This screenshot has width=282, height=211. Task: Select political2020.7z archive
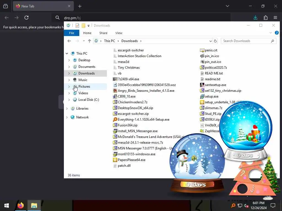click(x=216, y=68)
